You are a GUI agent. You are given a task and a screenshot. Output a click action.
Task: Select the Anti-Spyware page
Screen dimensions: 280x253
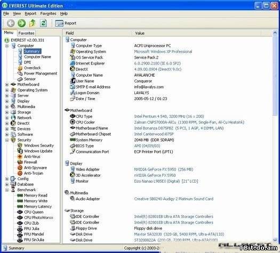pos(35,168)
